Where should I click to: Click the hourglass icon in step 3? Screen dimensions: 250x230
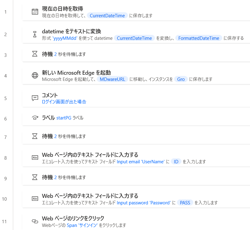[x=35, y=54]
